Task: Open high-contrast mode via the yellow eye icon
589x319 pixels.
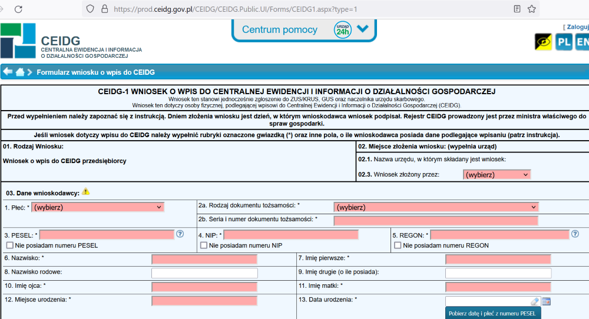Action: click(543, 42)
